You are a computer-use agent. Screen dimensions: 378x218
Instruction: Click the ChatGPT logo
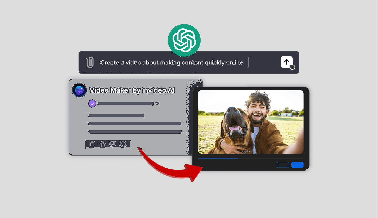[x=184, y=40]
